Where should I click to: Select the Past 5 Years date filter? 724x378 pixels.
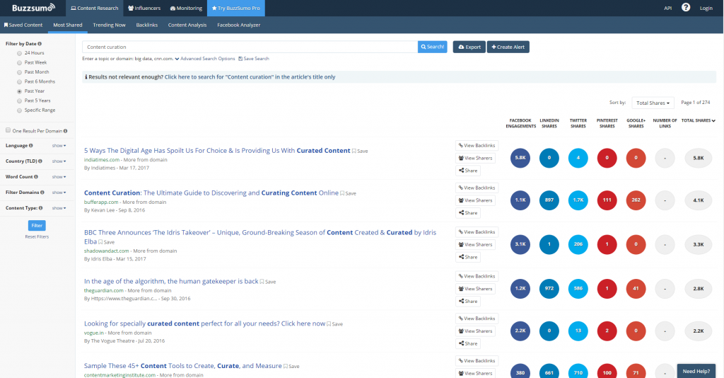(19, 101)
